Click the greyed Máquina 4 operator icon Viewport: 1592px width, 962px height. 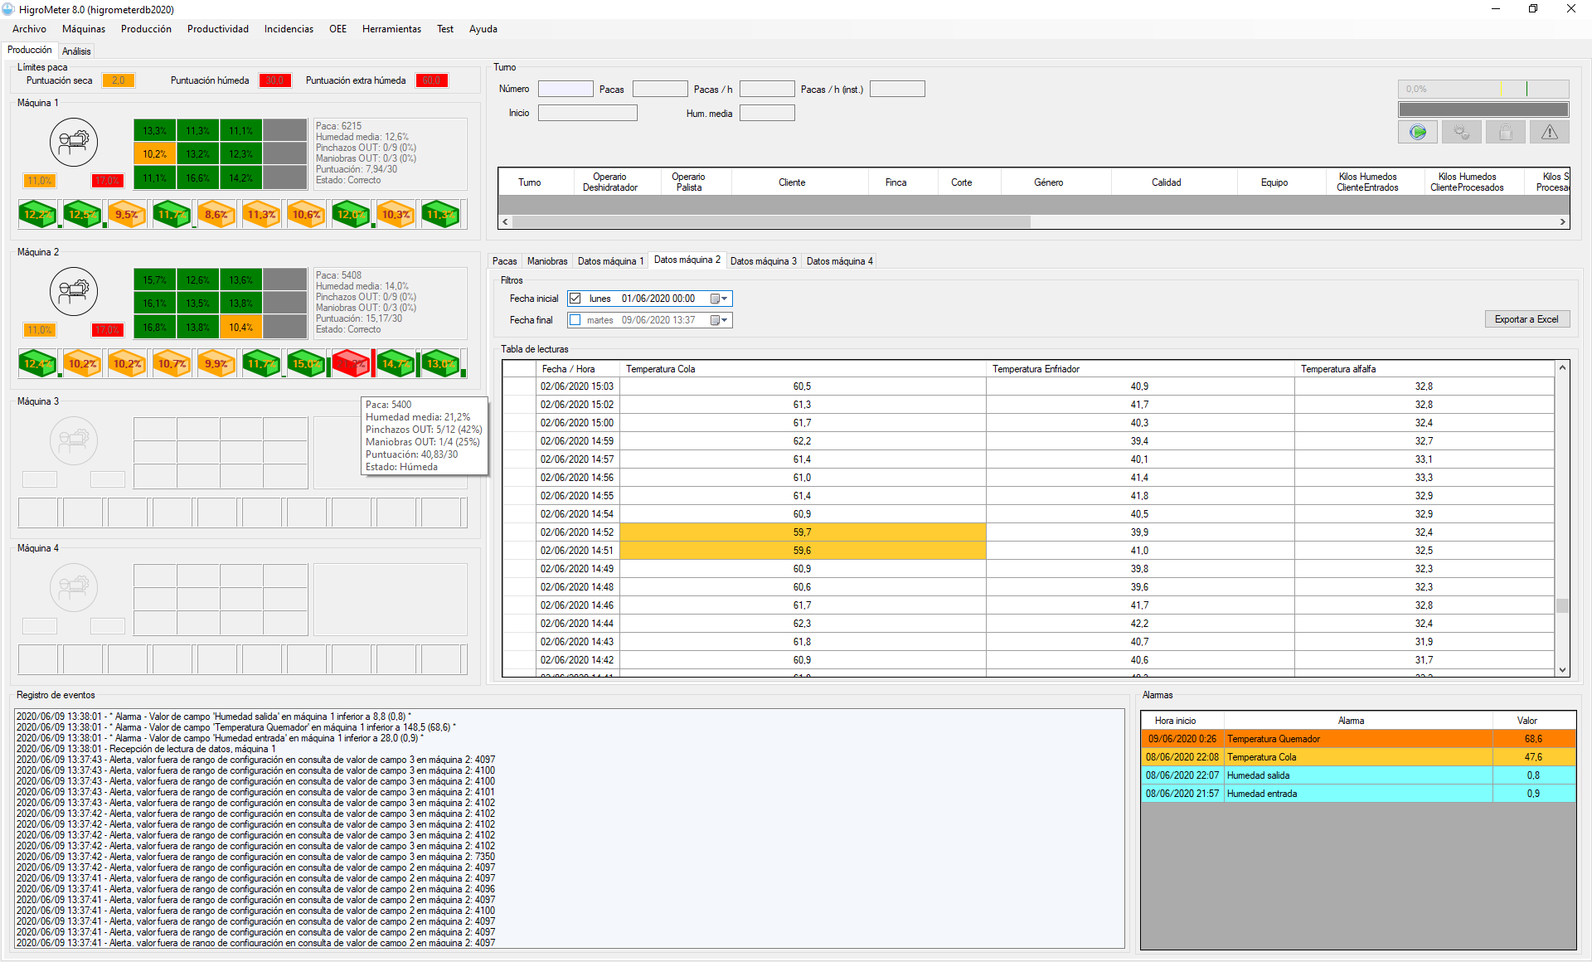click(74, 587)
